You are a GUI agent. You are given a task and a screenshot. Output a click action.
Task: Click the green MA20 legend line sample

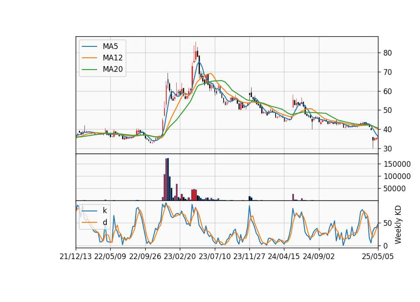(x=89, y=70)
